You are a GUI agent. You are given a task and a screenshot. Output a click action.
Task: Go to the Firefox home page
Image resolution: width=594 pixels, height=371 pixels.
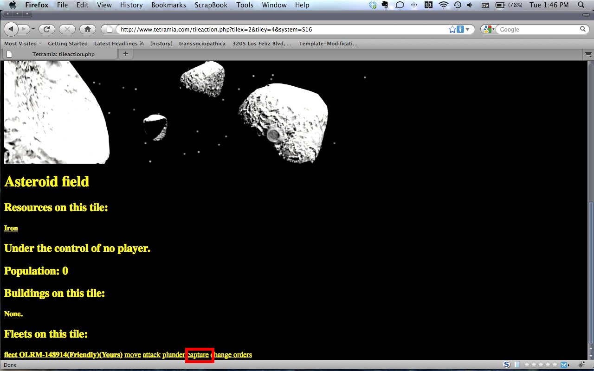[x=87, y=29]
